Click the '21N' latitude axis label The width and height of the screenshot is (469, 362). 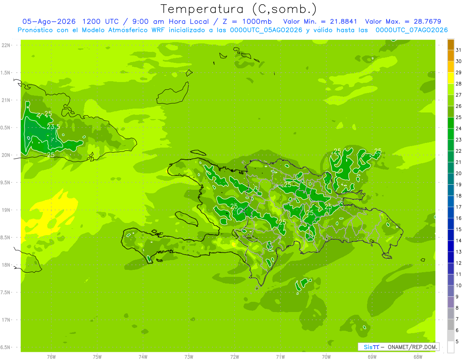[6, 100]
